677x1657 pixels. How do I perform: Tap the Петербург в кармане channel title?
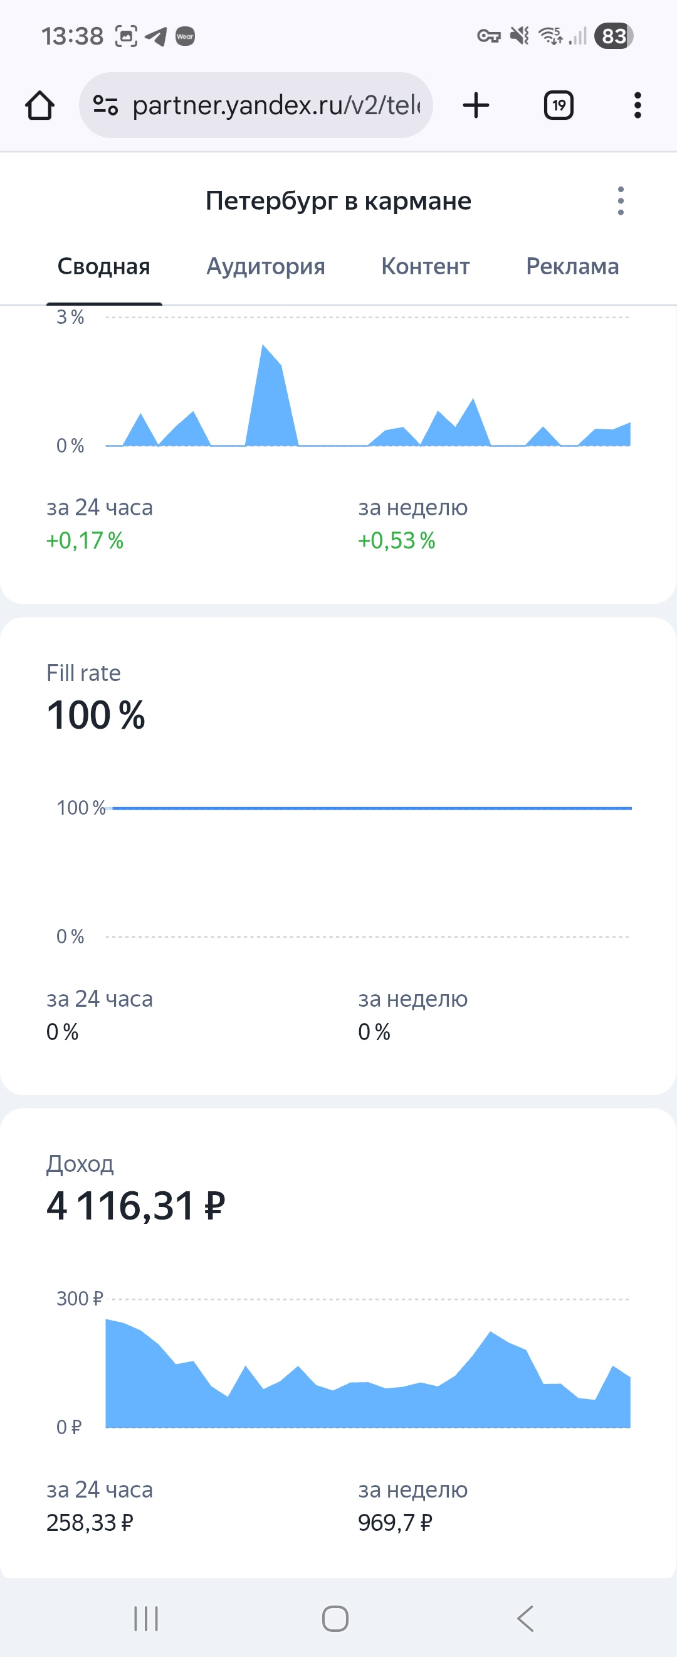pyautogui.click(x=338, y=201)
